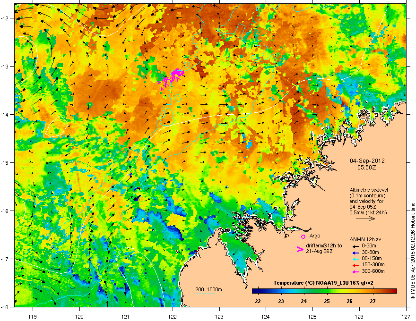The image size is (416, 321).
Task: Click the 'Altimetric sealevel' caption text
Action: pyautogui.click(x=369, y=190)
